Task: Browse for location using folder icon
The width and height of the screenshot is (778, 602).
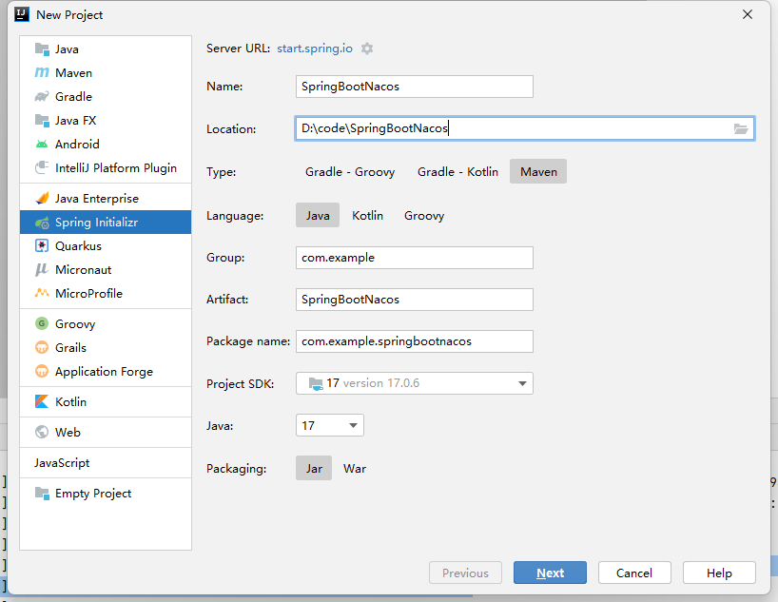Action: tap(741, 129)
